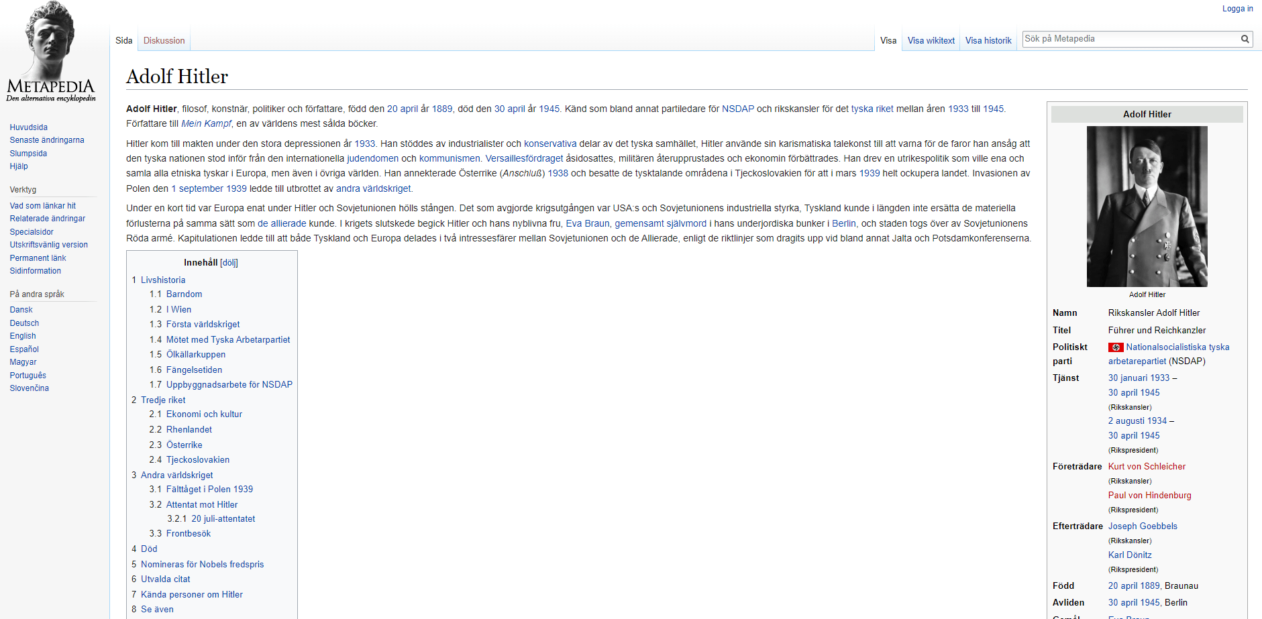Jump to section 4 Död
The image size is (1262, 619).
tap(144, 549)
